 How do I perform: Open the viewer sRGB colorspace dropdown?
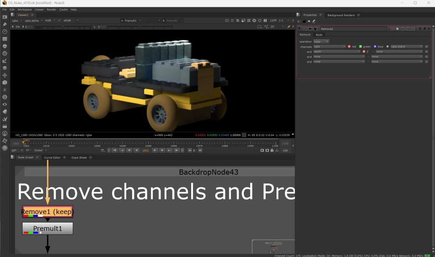pos(71,20)
